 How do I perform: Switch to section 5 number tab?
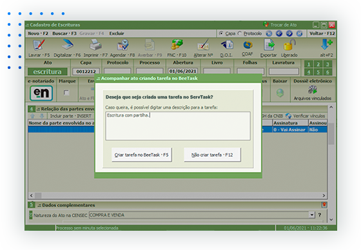[x=318, y=72]
